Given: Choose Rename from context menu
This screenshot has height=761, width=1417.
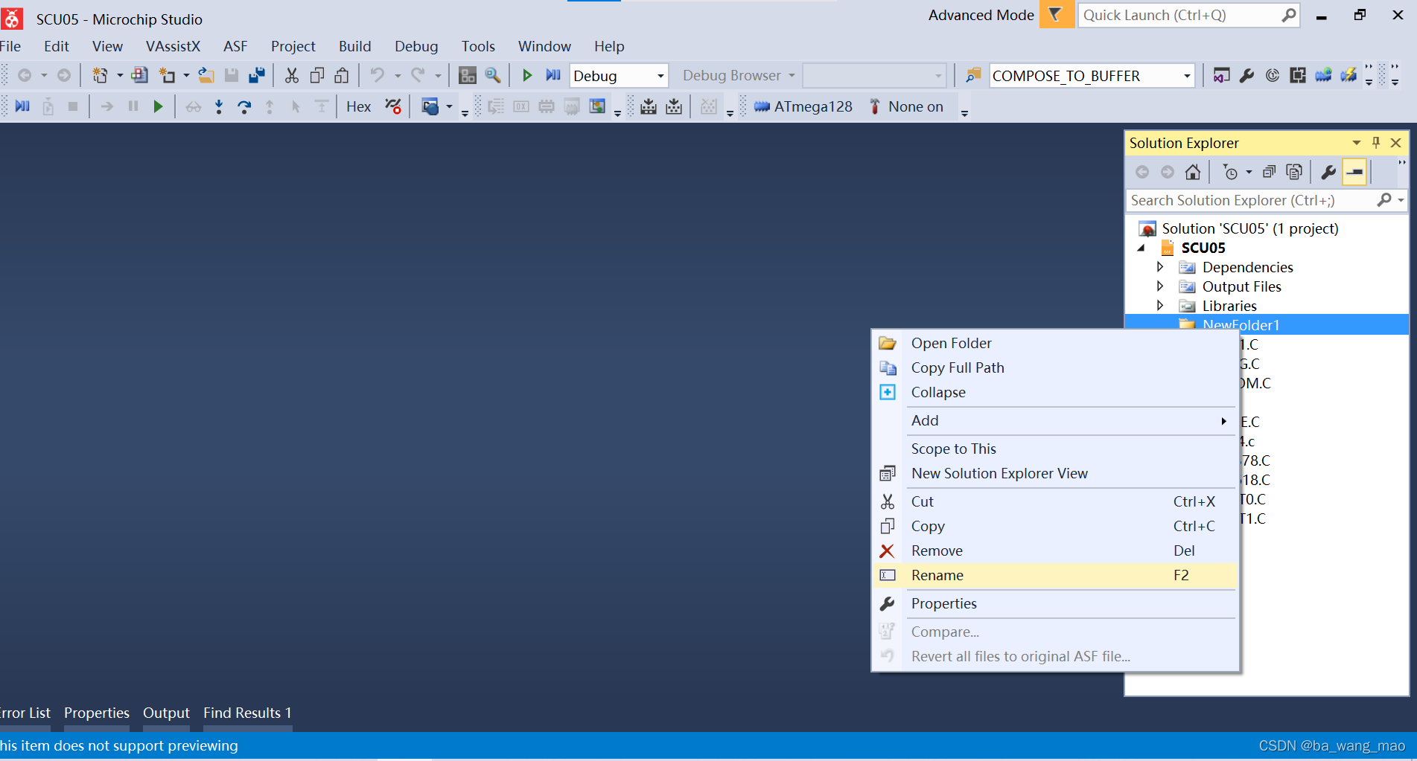Looking at the screenshot, I should click(1054, 575).
